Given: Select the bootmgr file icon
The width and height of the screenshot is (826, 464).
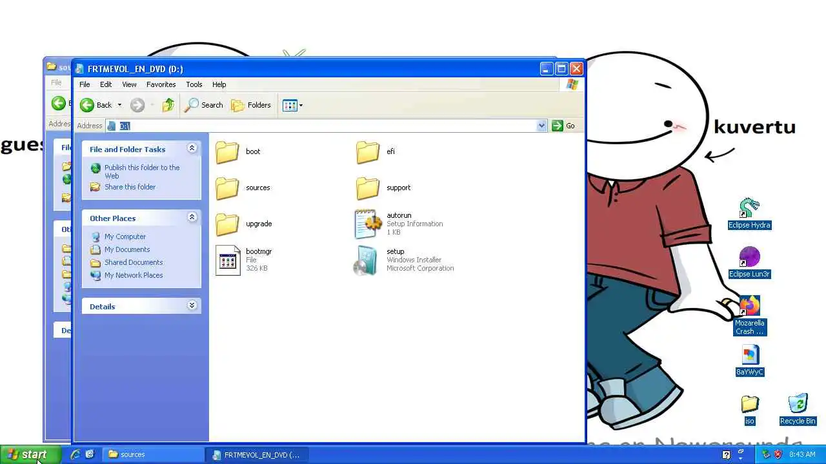Looking at the screenshot, I should click(227, 260).
